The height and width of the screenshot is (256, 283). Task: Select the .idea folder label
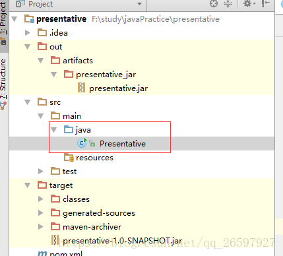[x=59, y=33]
